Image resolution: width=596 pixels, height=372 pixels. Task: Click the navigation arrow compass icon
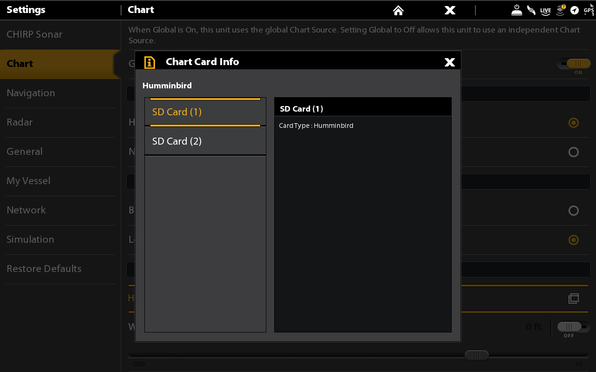[575, 10]
